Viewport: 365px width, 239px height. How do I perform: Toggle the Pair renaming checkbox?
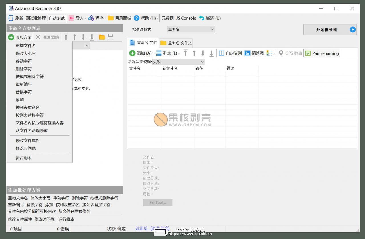[x=308, y=53]
